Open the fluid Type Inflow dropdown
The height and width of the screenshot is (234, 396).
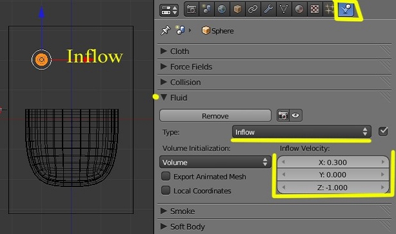(302, 132)
